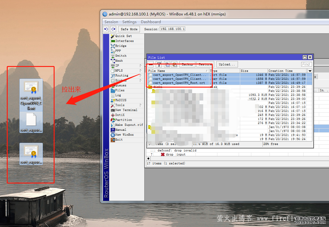
Task: Click the Session address field
Action: 172,29
